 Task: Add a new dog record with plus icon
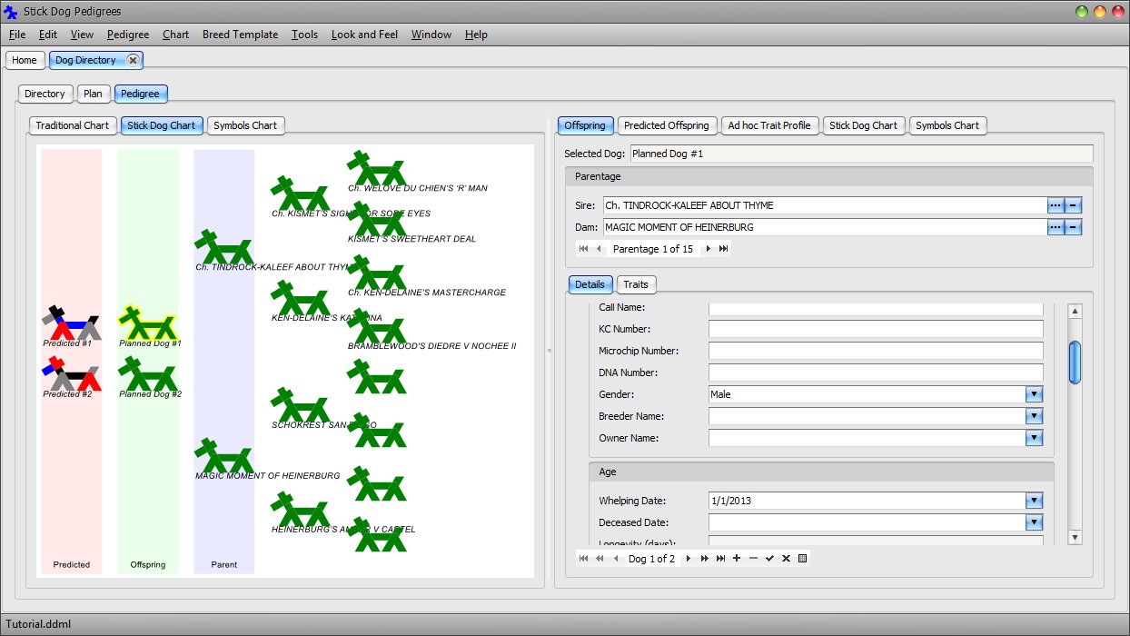pyautogui.click(x=737, y=559)
